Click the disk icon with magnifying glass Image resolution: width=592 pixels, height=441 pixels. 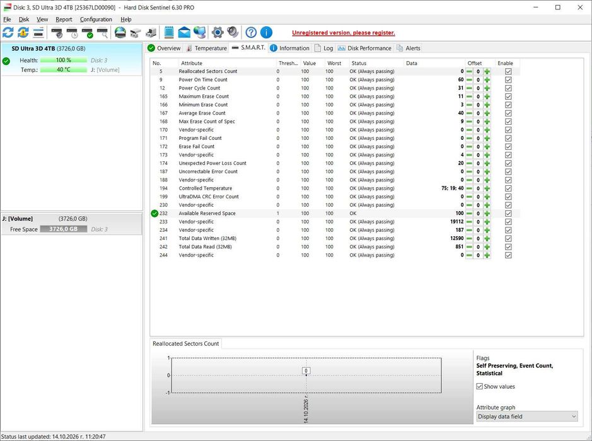tap(103, 32)
